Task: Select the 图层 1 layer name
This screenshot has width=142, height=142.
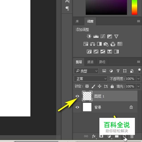Action: click(x=99, y=96)
